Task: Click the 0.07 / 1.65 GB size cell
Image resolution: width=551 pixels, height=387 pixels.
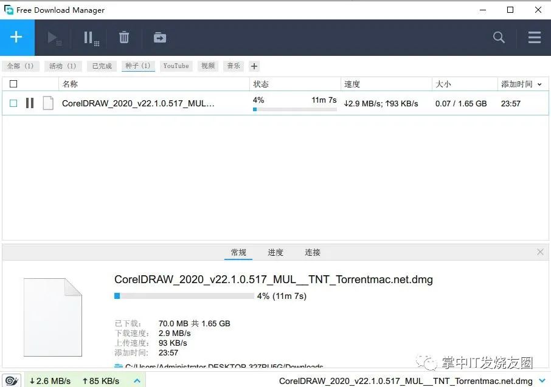Action: (x=461, y=104)
